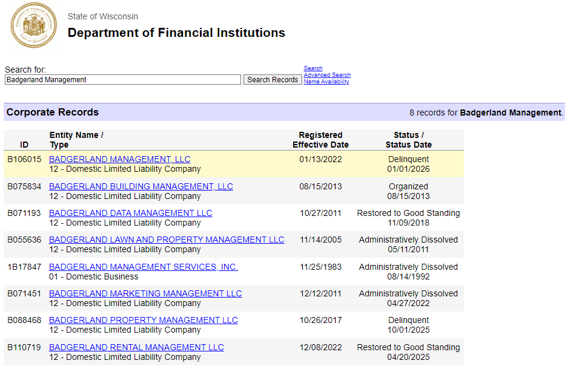Select ID cell 1B17847
The image size is (565, 372).
[24, 267]
